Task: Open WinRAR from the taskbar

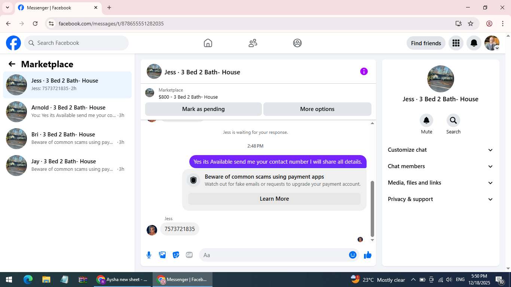Action: click(83, 280)
